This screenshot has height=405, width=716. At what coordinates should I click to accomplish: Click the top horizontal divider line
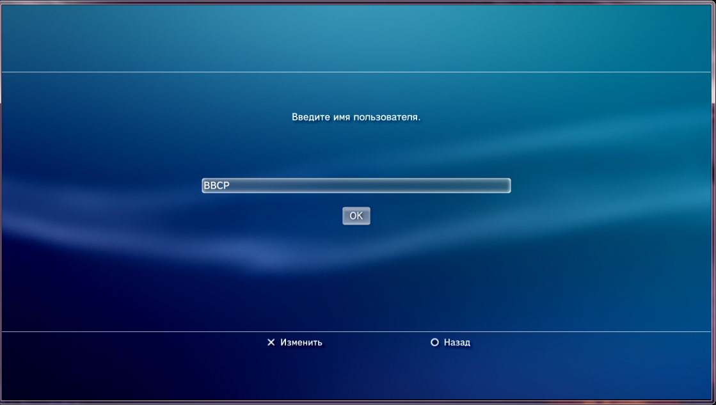pyautogui.click(x=356, y=72)
